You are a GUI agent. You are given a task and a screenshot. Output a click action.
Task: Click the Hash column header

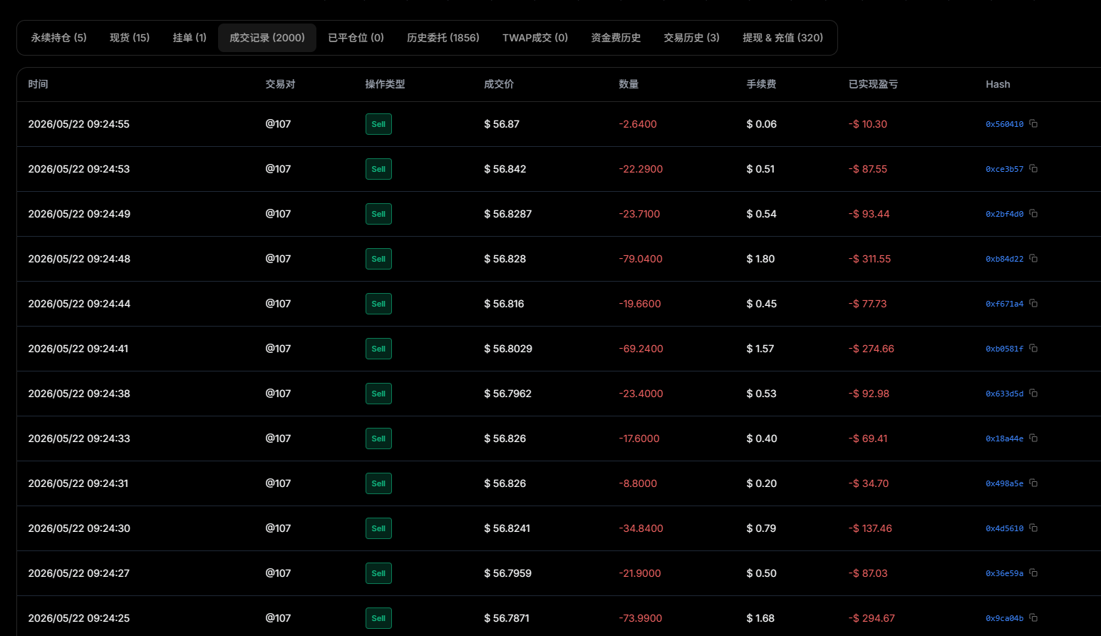[x=998, y=84]
